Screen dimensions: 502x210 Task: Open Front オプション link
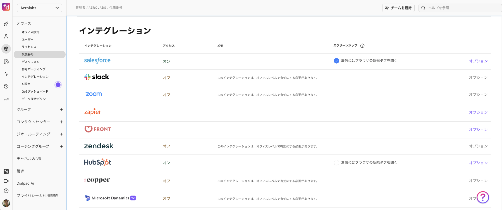pyautogui.click(x=478, y=130)
